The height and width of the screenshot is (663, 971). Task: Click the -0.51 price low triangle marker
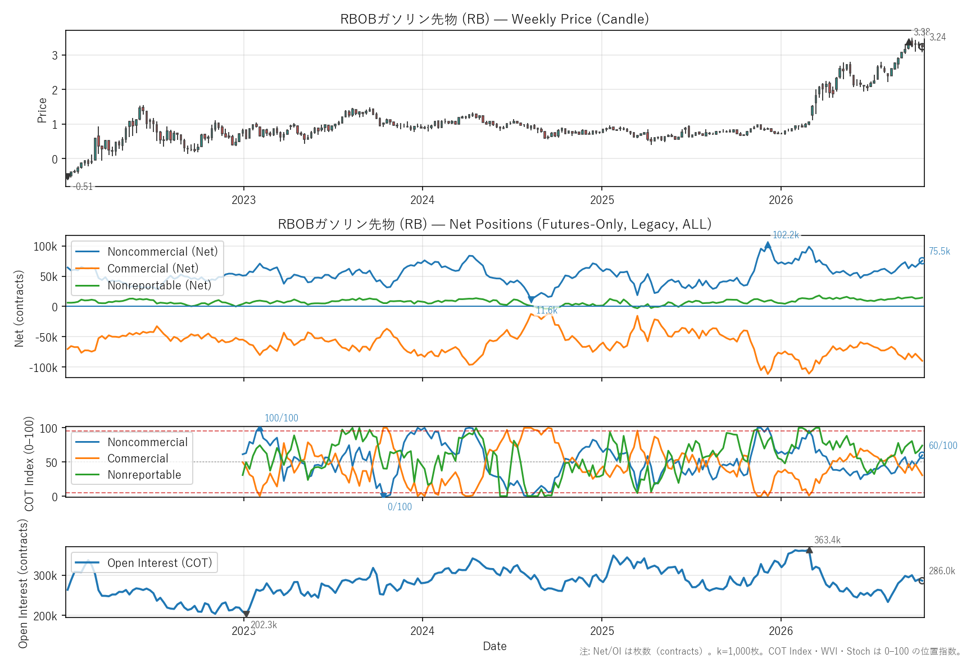(67, 176)
